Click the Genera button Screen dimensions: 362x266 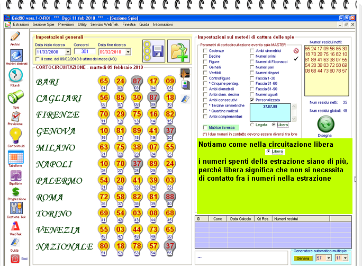point(302,258)
